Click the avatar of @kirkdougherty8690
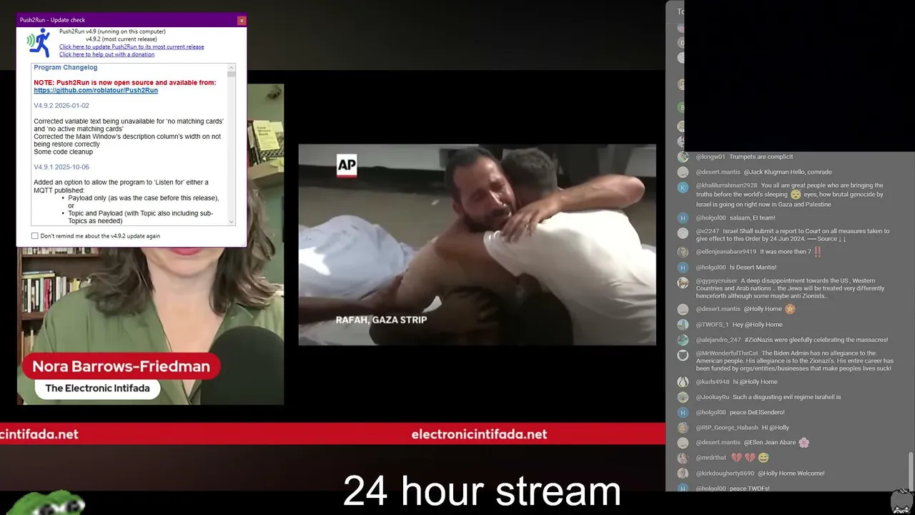Image resolution: width=915 pixels, height=515 pixels. [x=683, y=474]
